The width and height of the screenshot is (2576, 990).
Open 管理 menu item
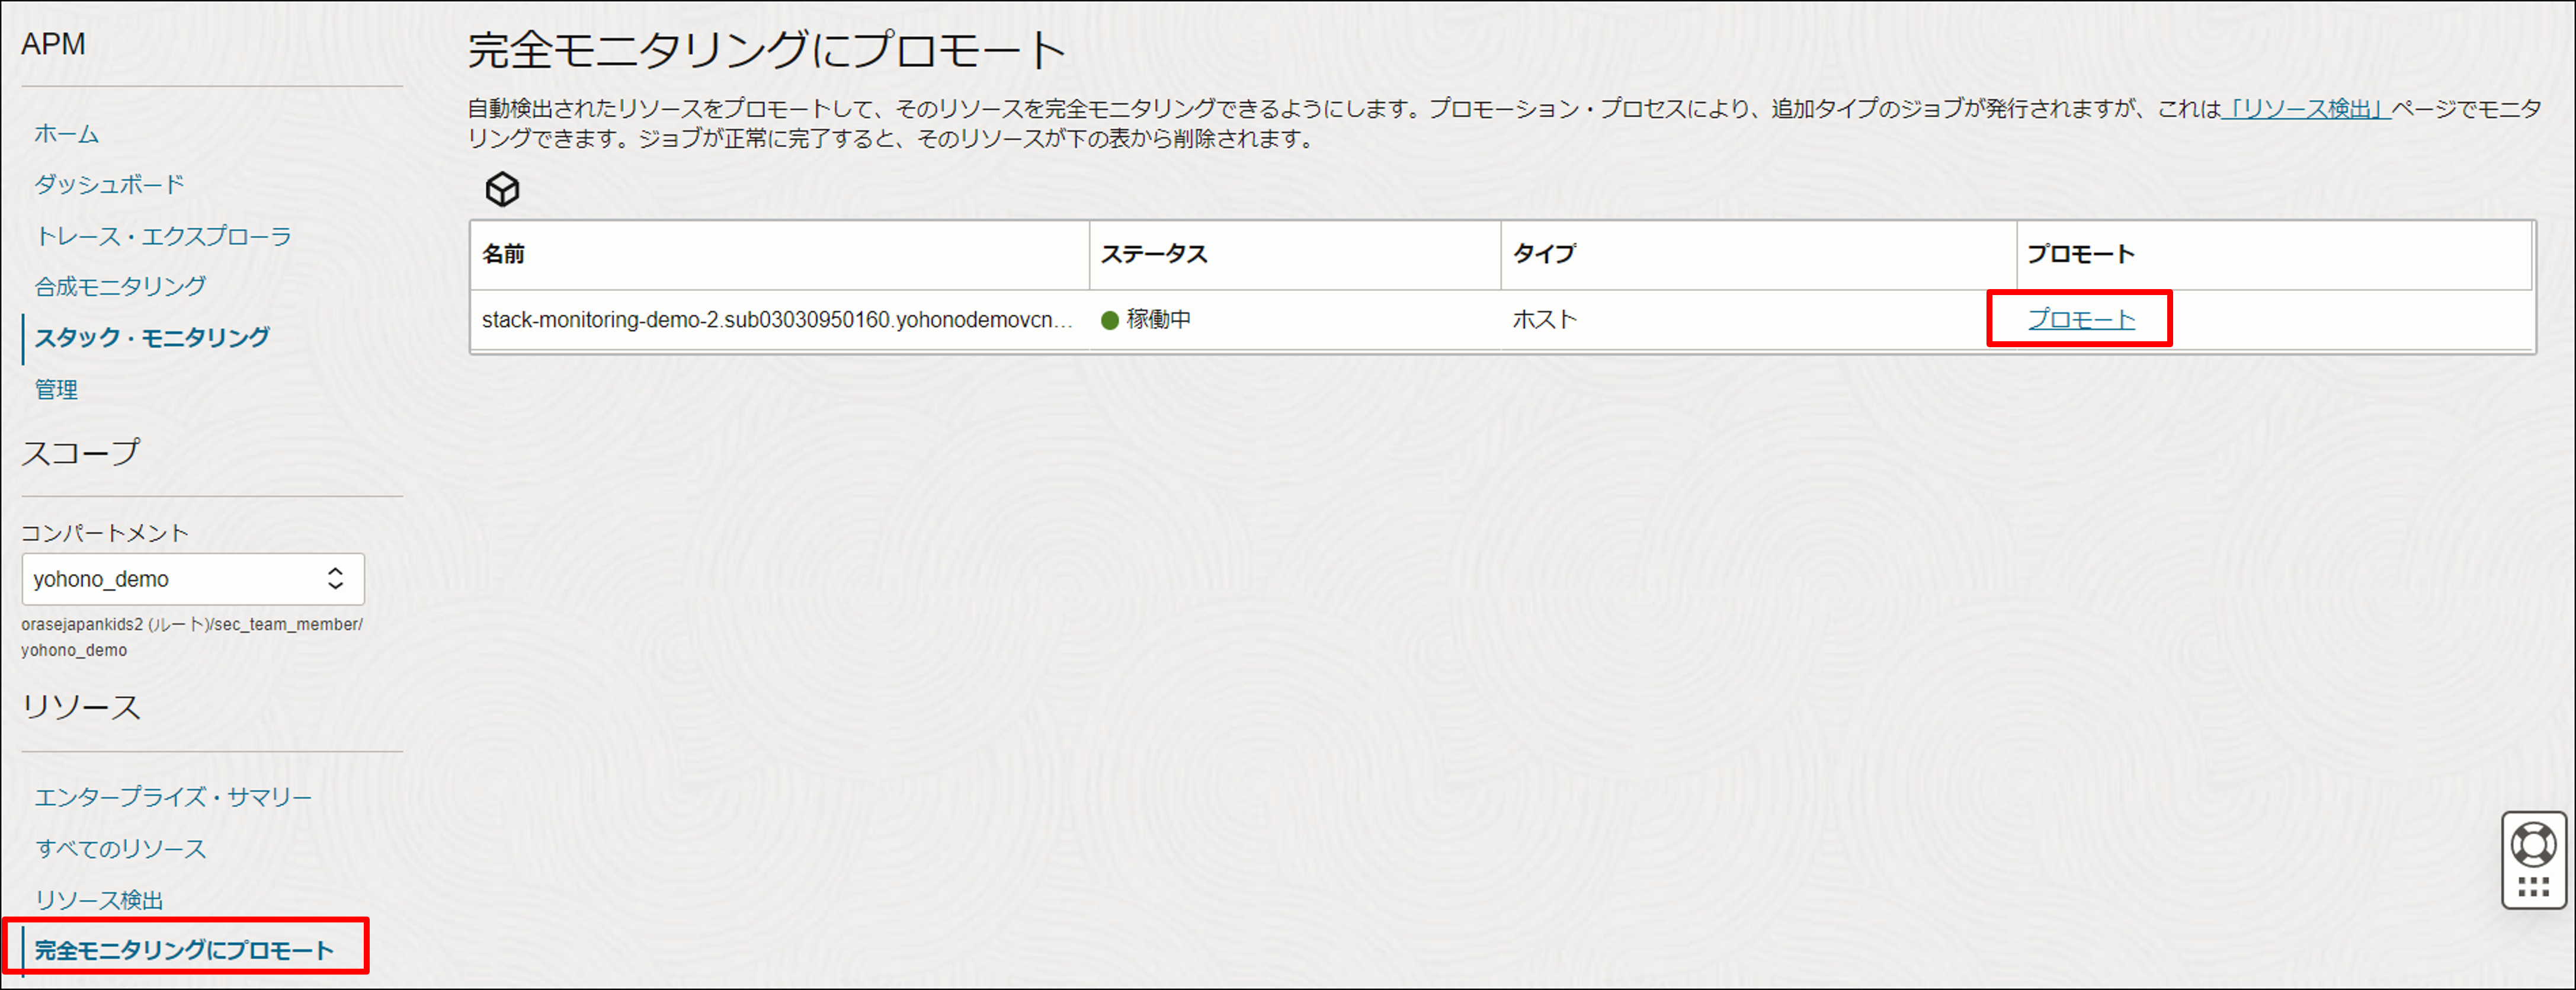point(56,390)
